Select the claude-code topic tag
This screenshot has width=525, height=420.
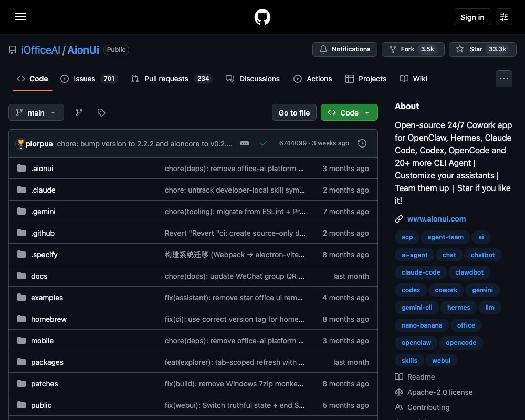(x=421, y=272)
